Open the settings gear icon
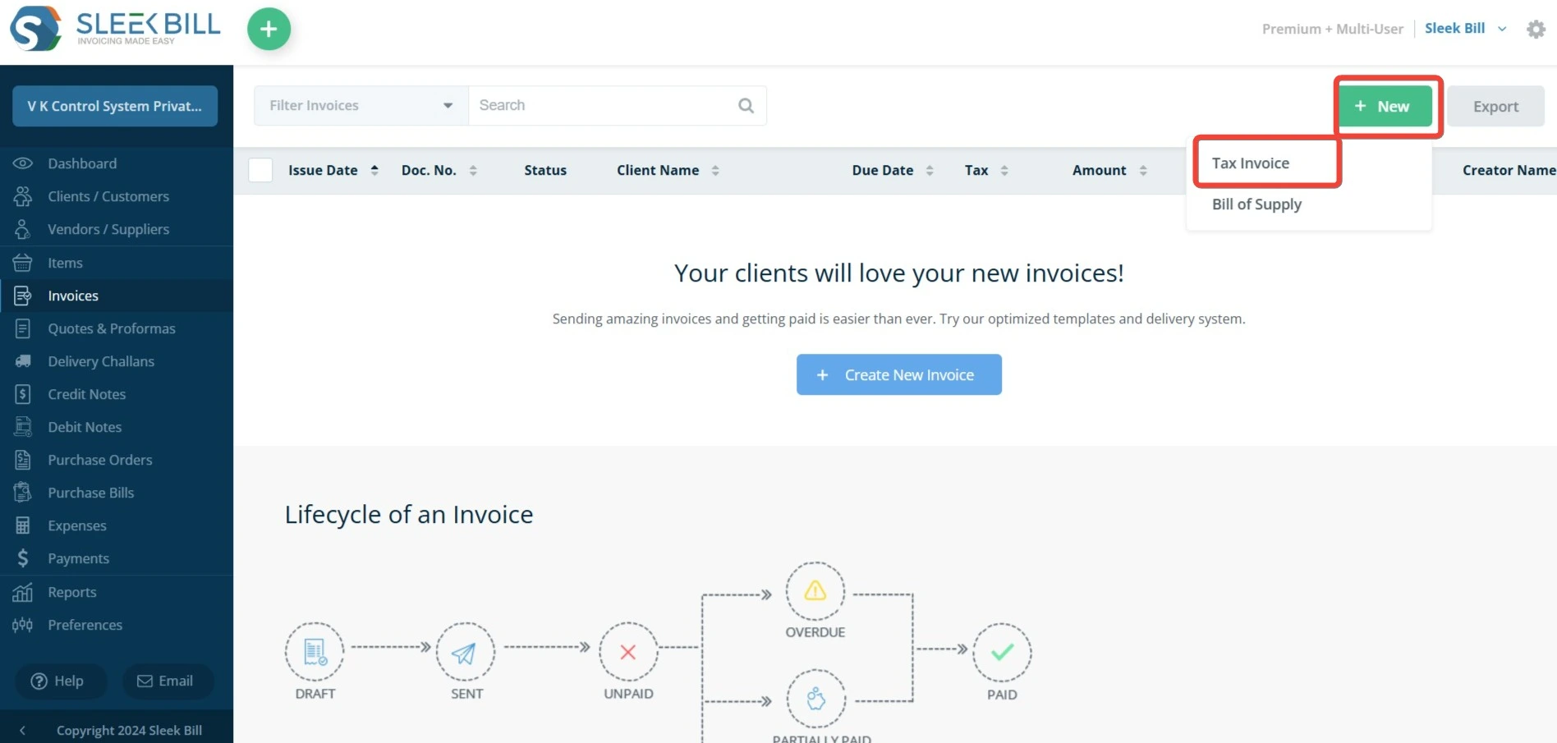This screenshot has height=743, width=1557. click(1536, 29)
